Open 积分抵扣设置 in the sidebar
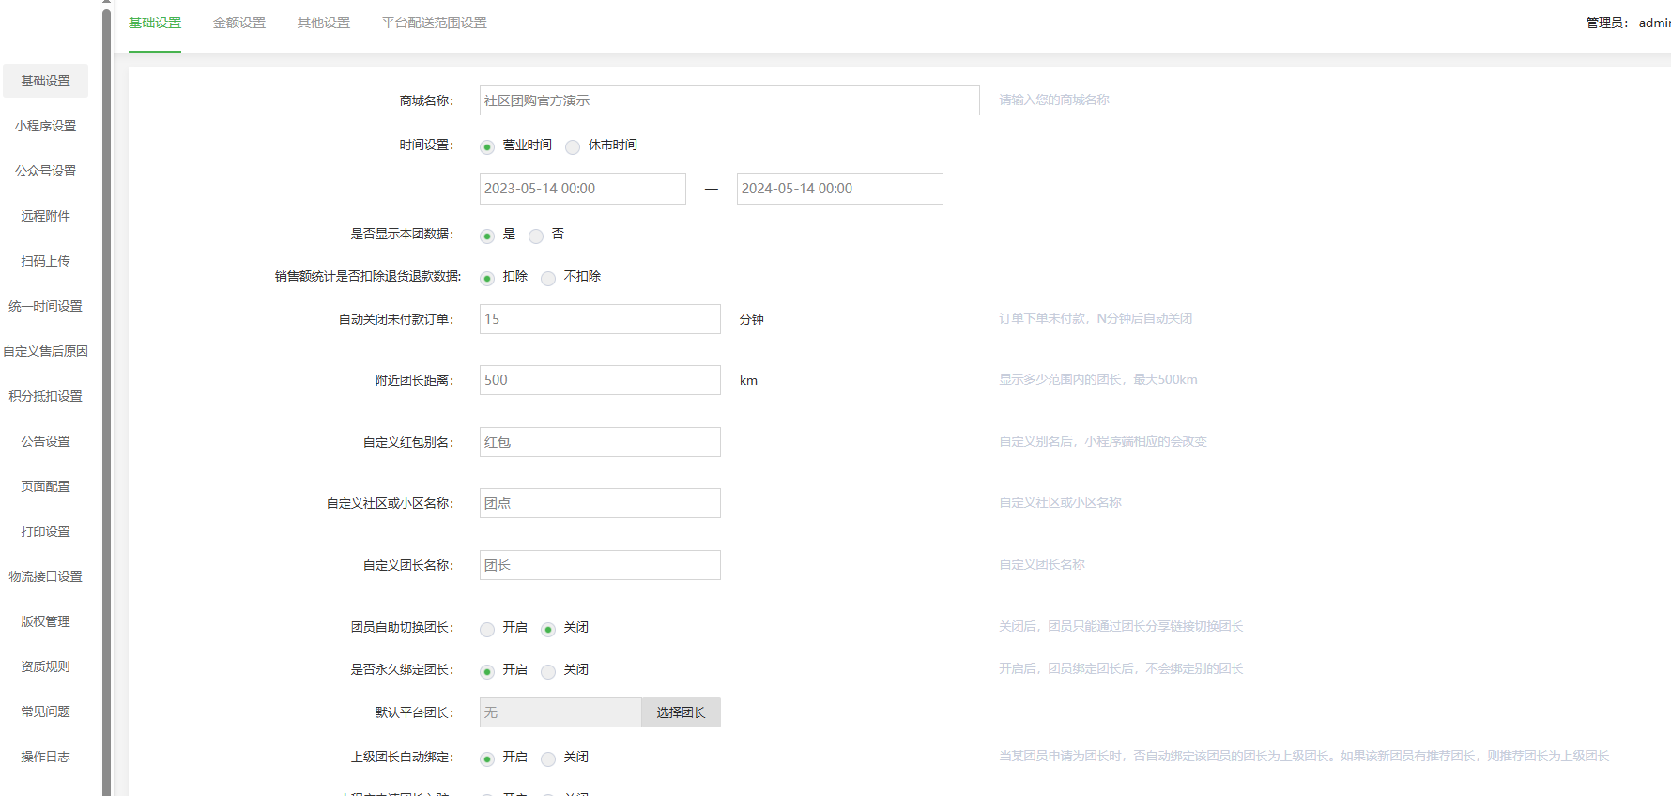This screenshot has width=1671, height=796. (45, 396)
